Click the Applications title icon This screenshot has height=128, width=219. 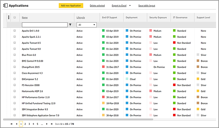(x=5, y=6)
